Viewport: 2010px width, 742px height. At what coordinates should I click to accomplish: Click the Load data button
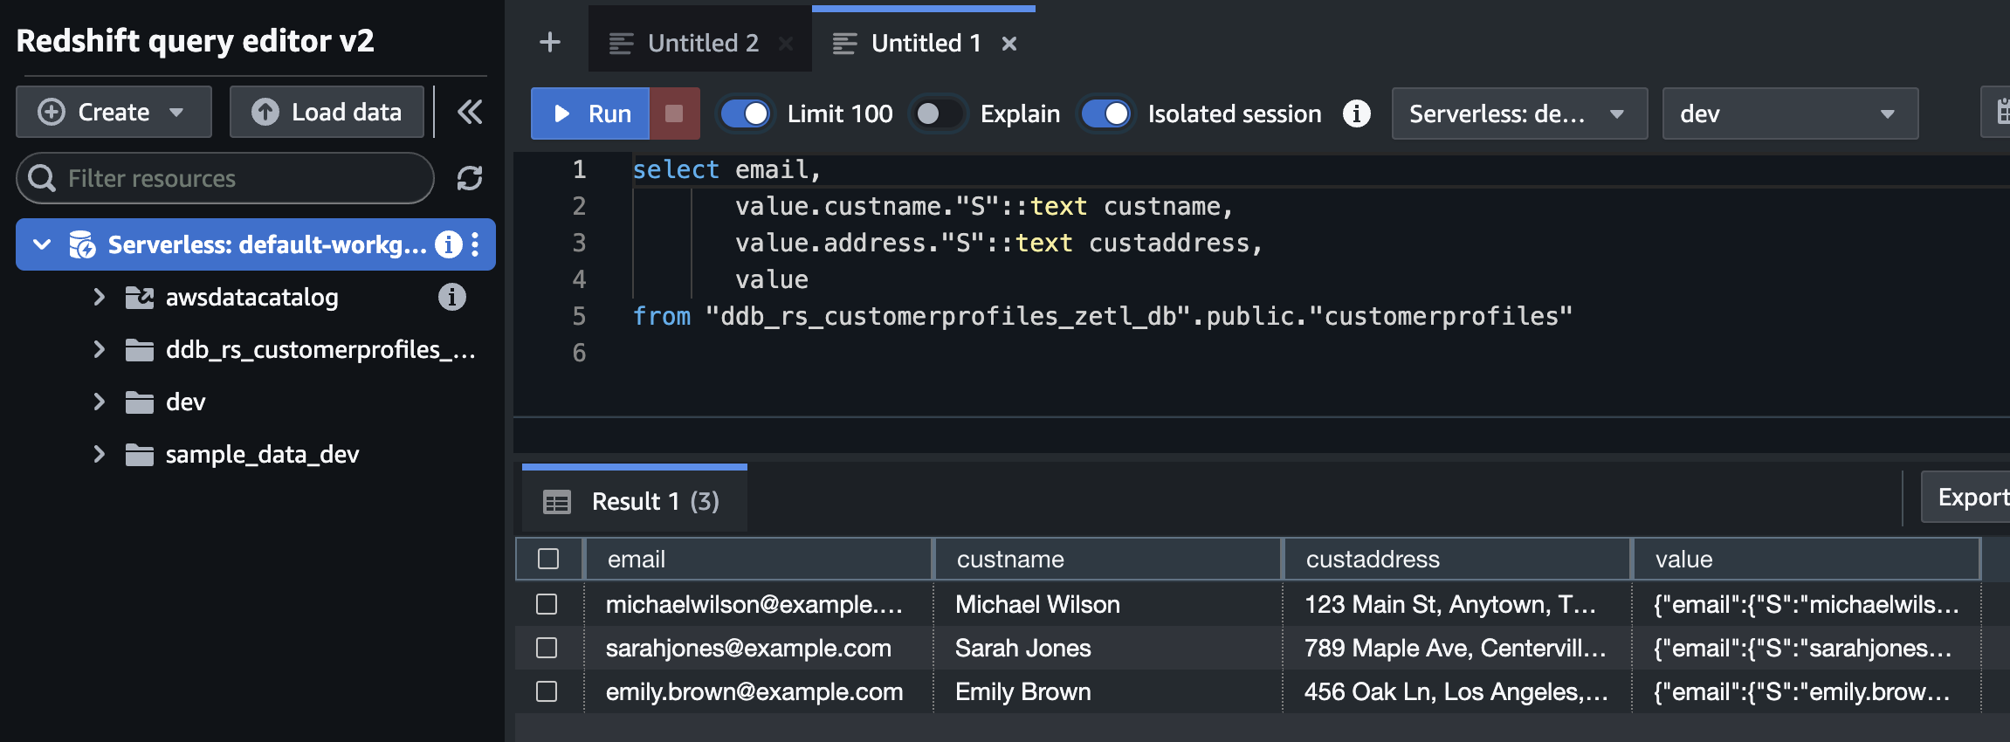coord(327,112)
